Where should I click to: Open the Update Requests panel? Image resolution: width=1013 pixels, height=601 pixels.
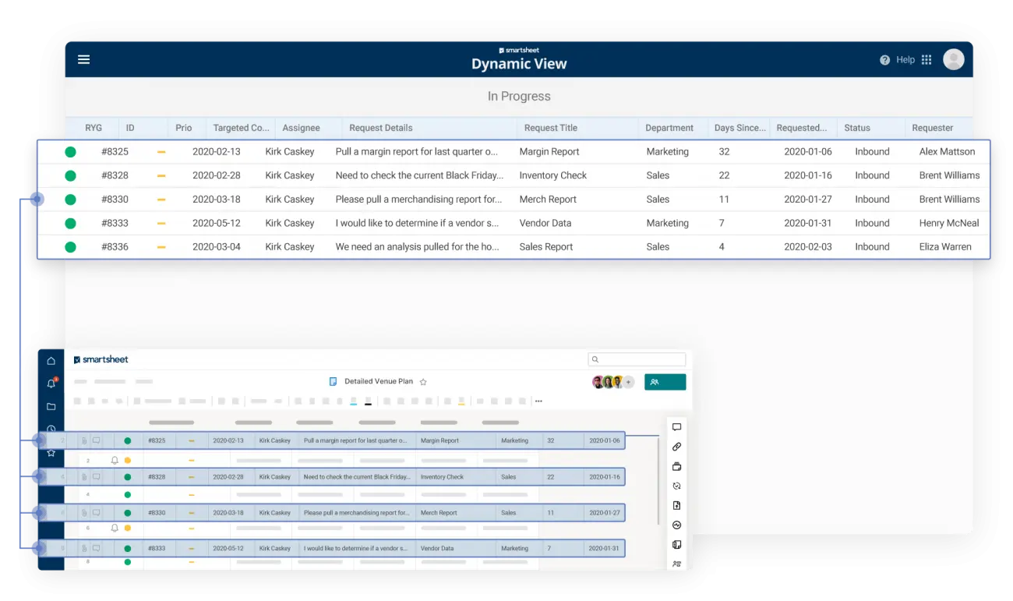click(676, 486)
